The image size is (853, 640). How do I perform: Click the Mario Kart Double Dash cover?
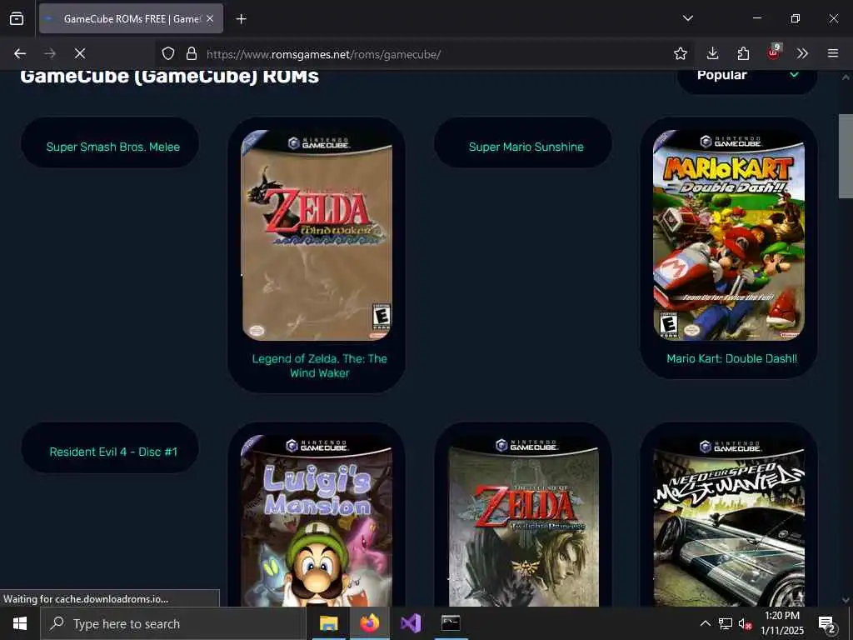(729, 235)
